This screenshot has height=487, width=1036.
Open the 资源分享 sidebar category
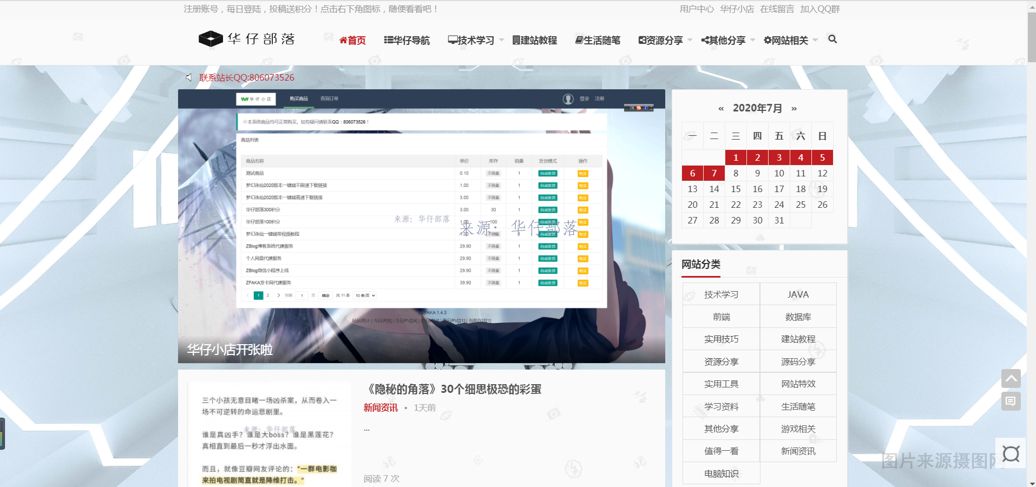721,361
